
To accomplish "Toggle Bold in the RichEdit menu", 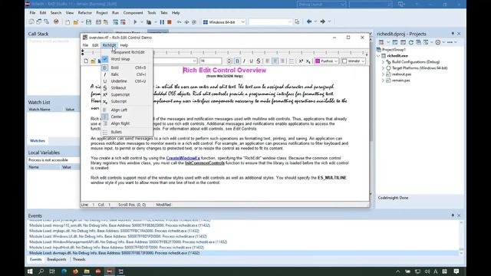I will (127, 67).
